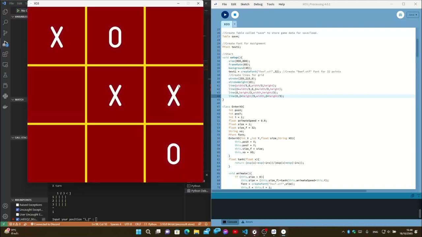Uncheck Uncaught Exceptions breakpoint checkbox
This screenshot has width=422, height=237.
click(17, 210)
